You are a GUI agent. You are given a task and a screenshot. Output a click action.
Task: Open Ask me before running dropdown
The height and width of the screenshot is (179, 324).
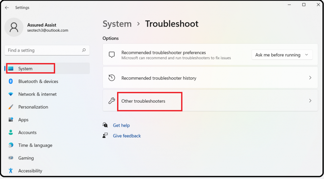(282, 55)
